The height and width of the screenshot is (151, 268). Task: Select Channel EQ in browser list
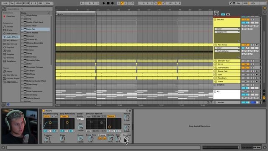[32, 39]
